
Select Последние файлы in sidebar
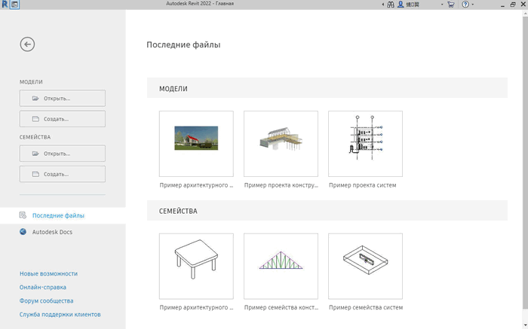tap(58, 215)
